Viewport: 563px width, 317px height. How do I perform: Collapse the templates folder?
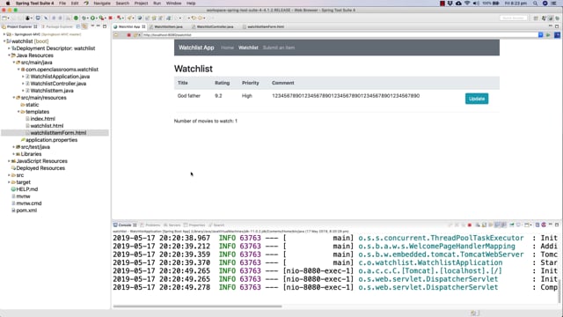click(18, 112)
